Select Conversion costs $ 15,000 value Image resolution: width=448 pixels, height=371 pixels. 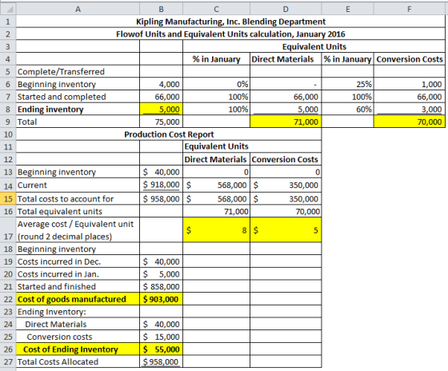pyautogui.click(x=161, y=337)
